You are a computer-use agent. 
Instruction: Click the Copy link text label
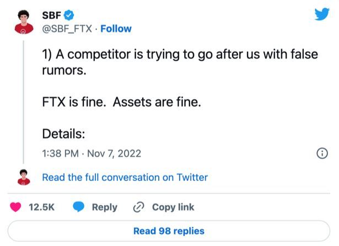(173, 207)
